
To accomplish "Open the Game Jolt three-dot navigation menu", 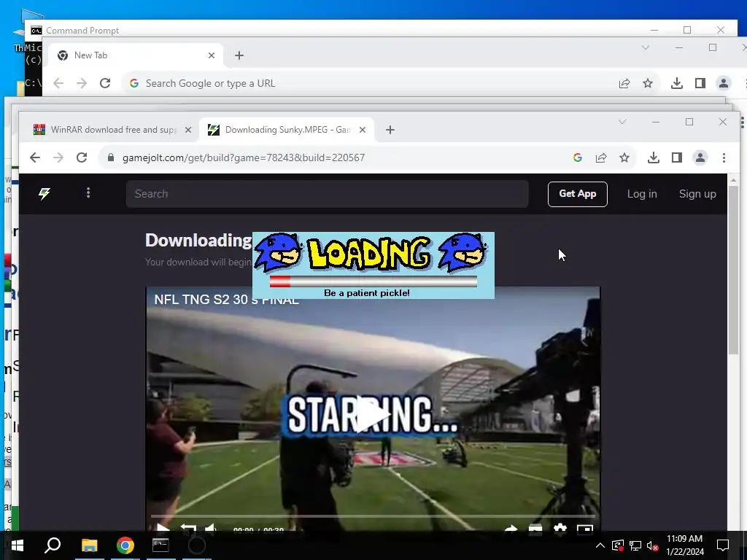I will click(x=88, y=192).
